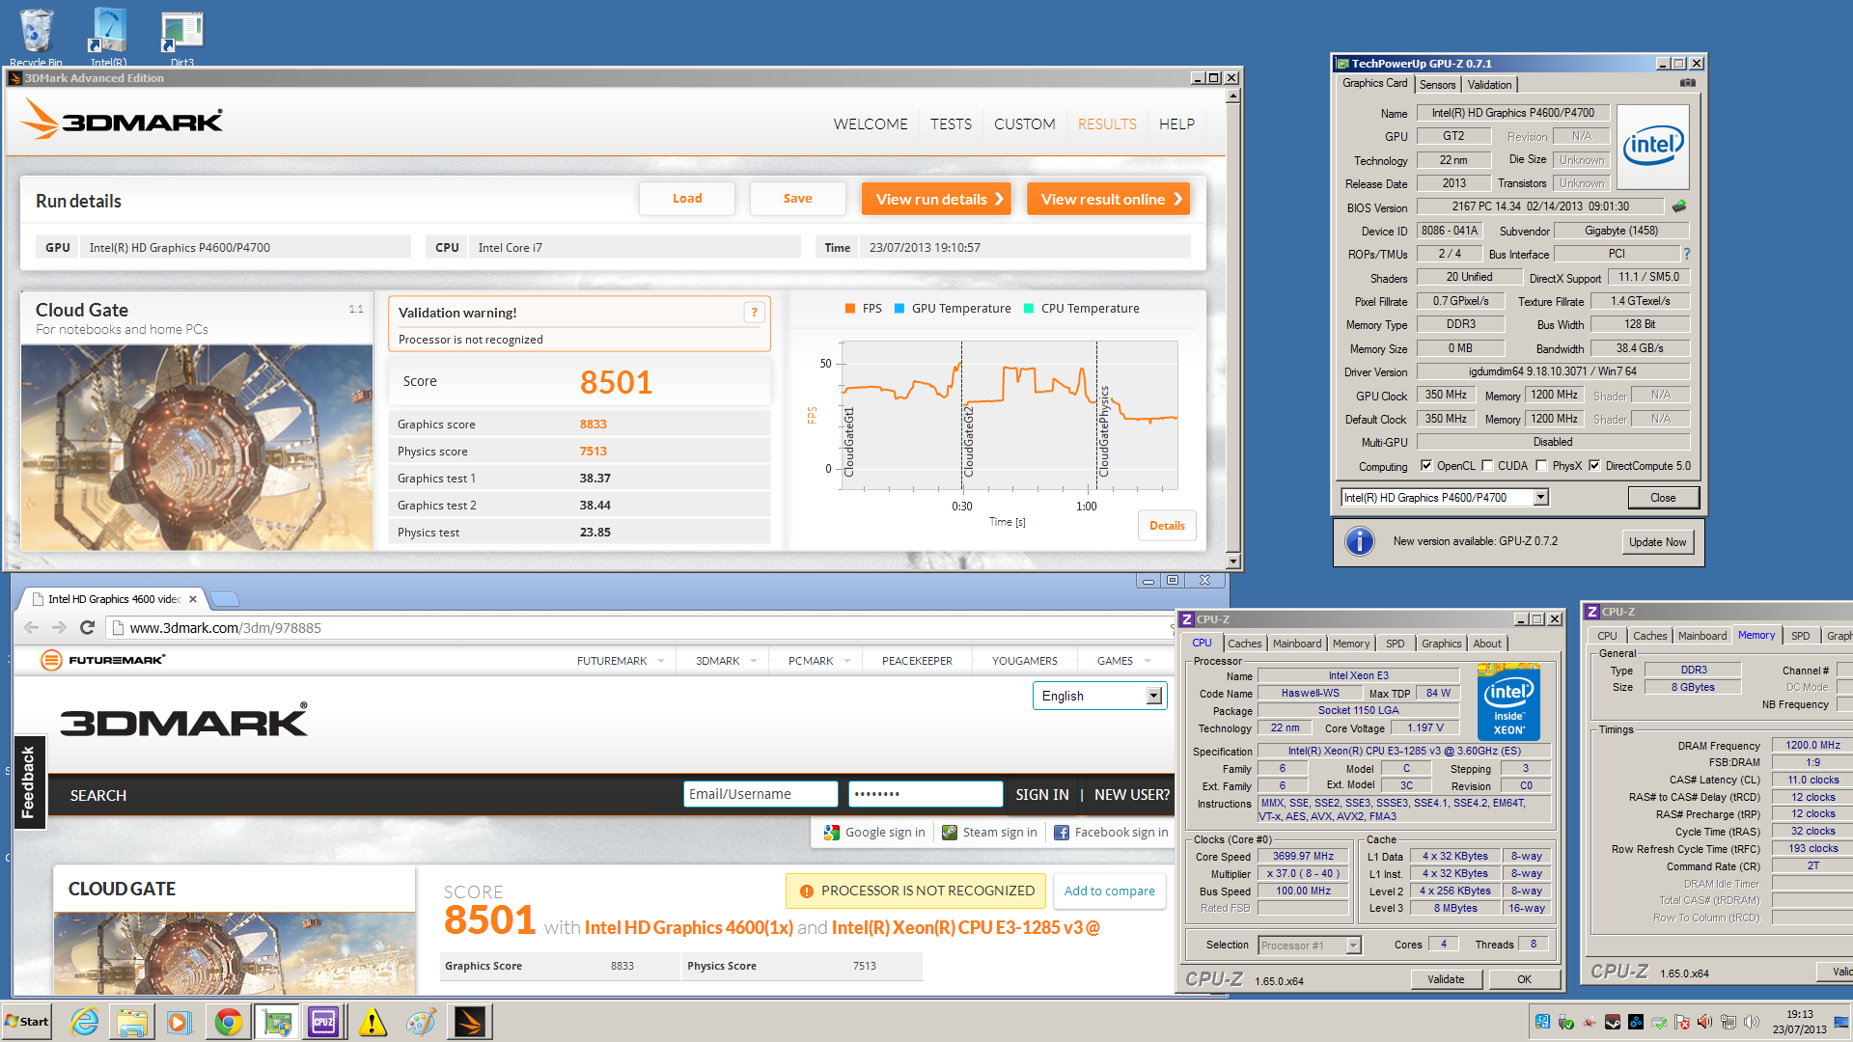Screen dimensions: 1853x1042
Task: Go to the TESTS tab in 3DMark
Action: [951, 124]
